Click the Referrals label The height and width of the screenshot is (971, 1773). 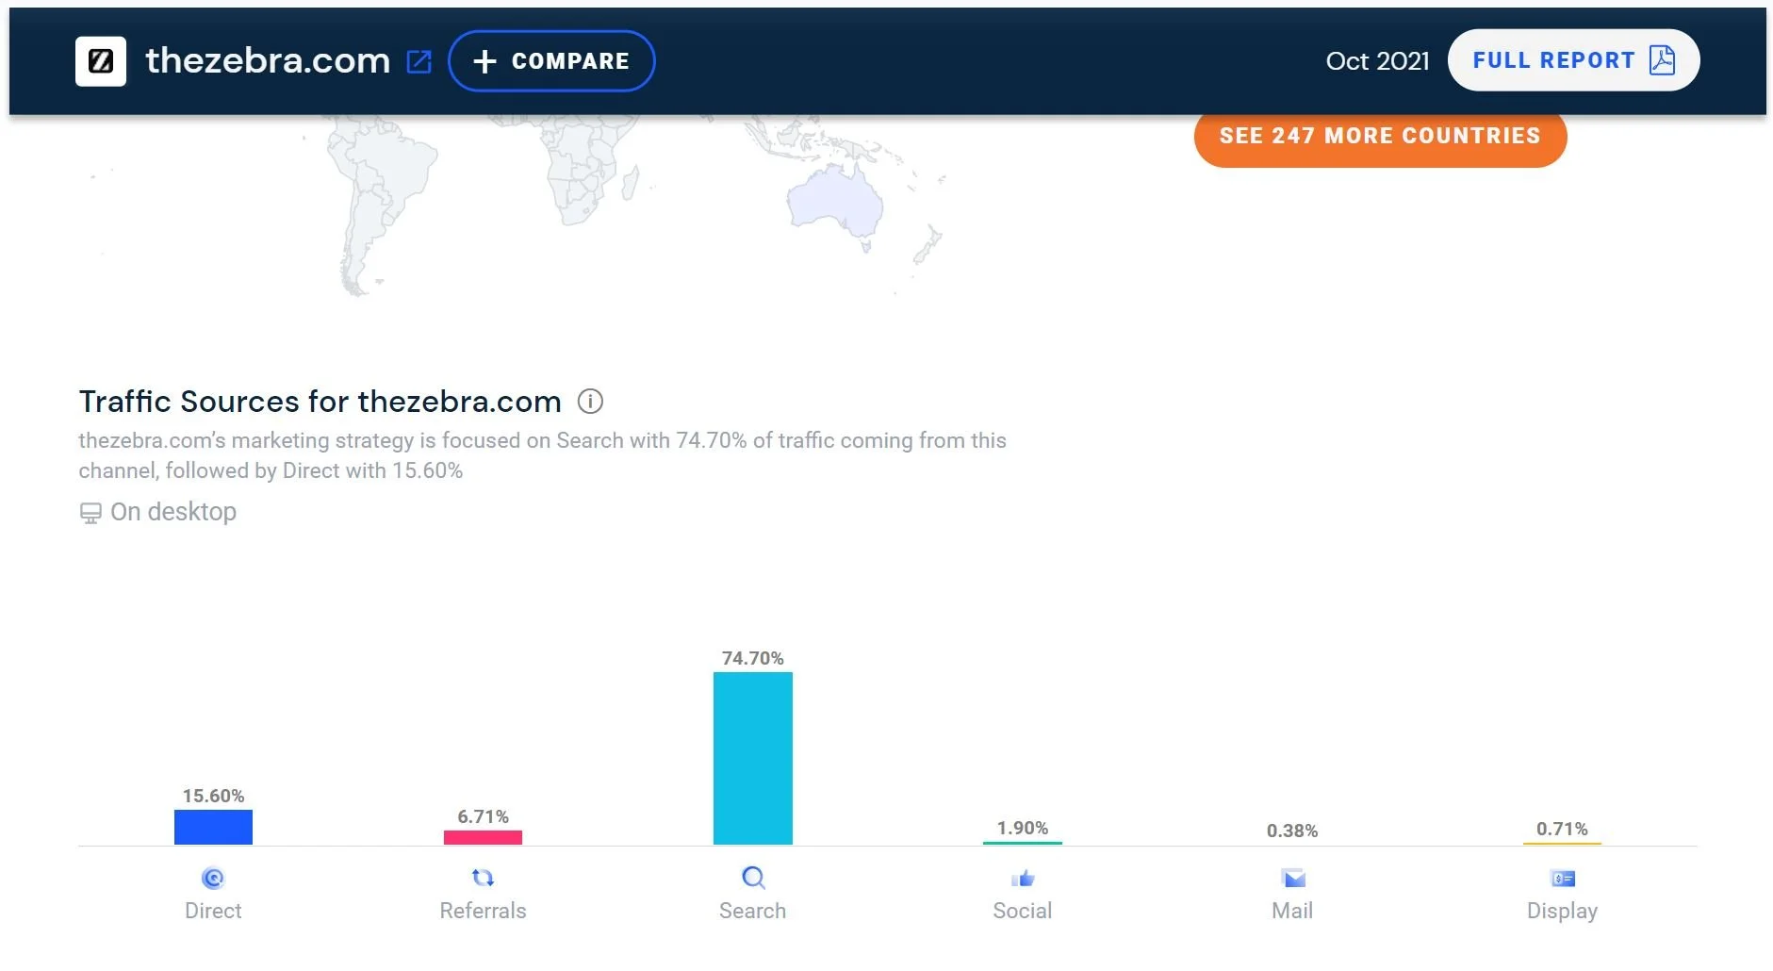click(483, 911)
